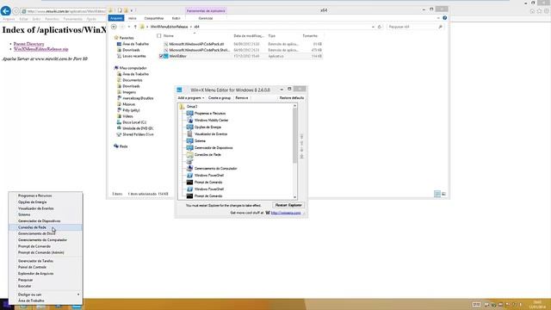Select the Visualizador de Eventos icon in the editor list
This screenshot has width=551, height=310.
tap(189, 134)
